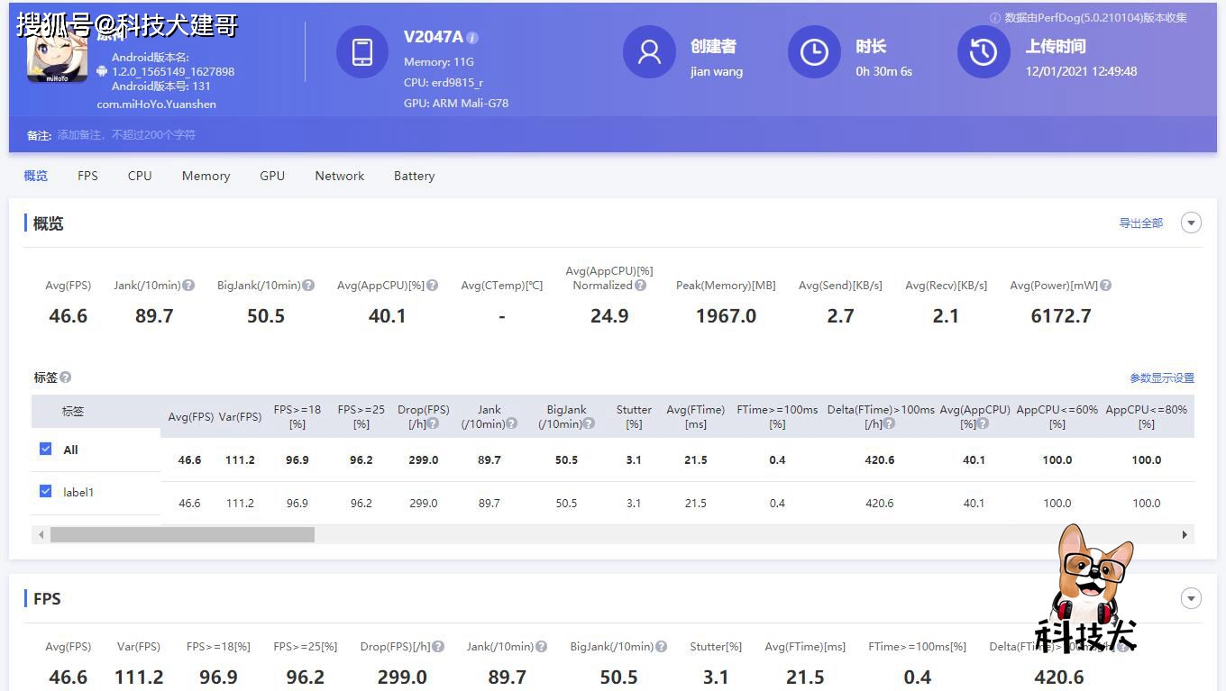Click the table scrollbar's left arrow
Image resolution: width=1226 pixels, height=691 pixels.
[x=41, y=534]
